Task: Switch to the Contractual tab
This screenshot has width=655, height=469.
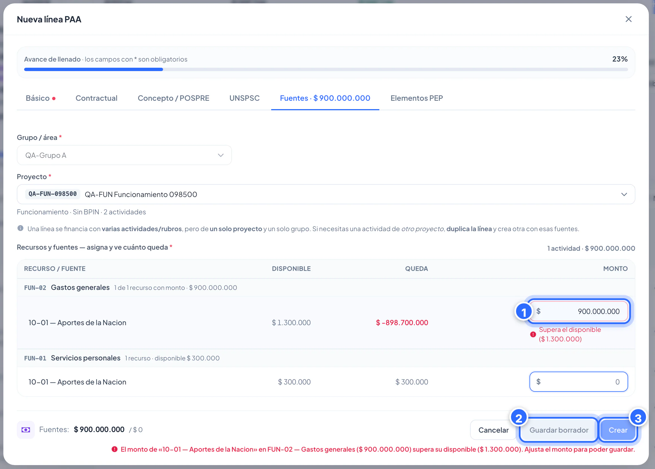Action: coord(96,98)
